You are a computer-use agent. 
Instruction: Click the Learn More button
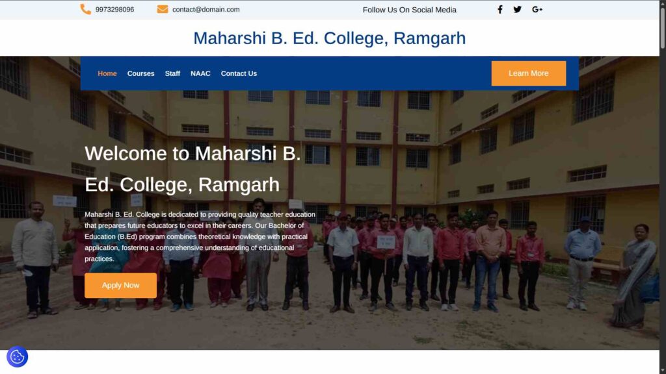coord(528,73)
